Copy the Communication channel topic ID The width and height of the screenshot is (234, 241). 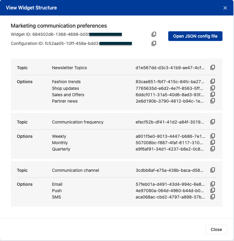213,170
